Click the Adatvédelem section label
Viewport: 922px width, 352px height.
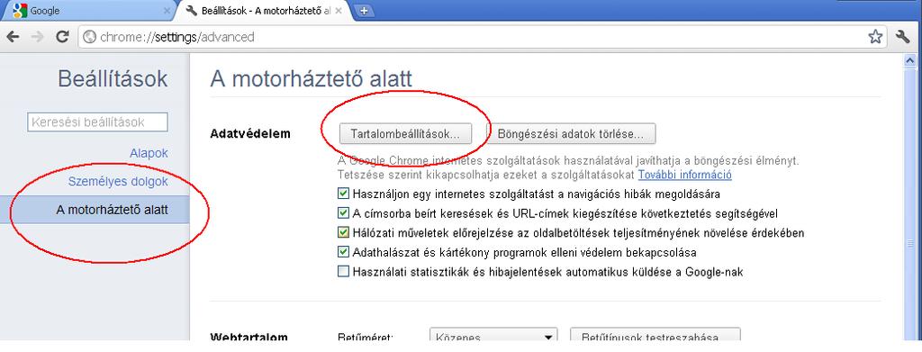pos(250,133)
